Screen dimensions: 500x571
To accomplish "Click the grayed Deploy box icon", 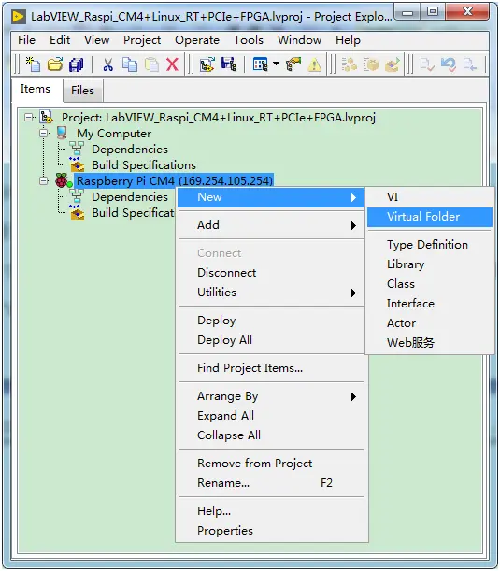I will 371,64.
